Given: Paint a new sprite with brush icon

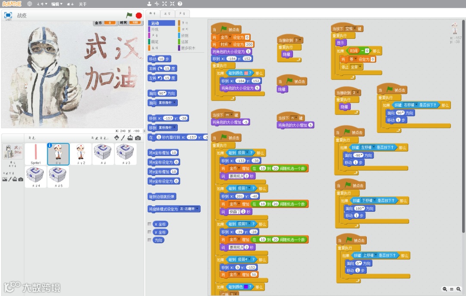Looking at the screenshot, I should coord(123,138).
